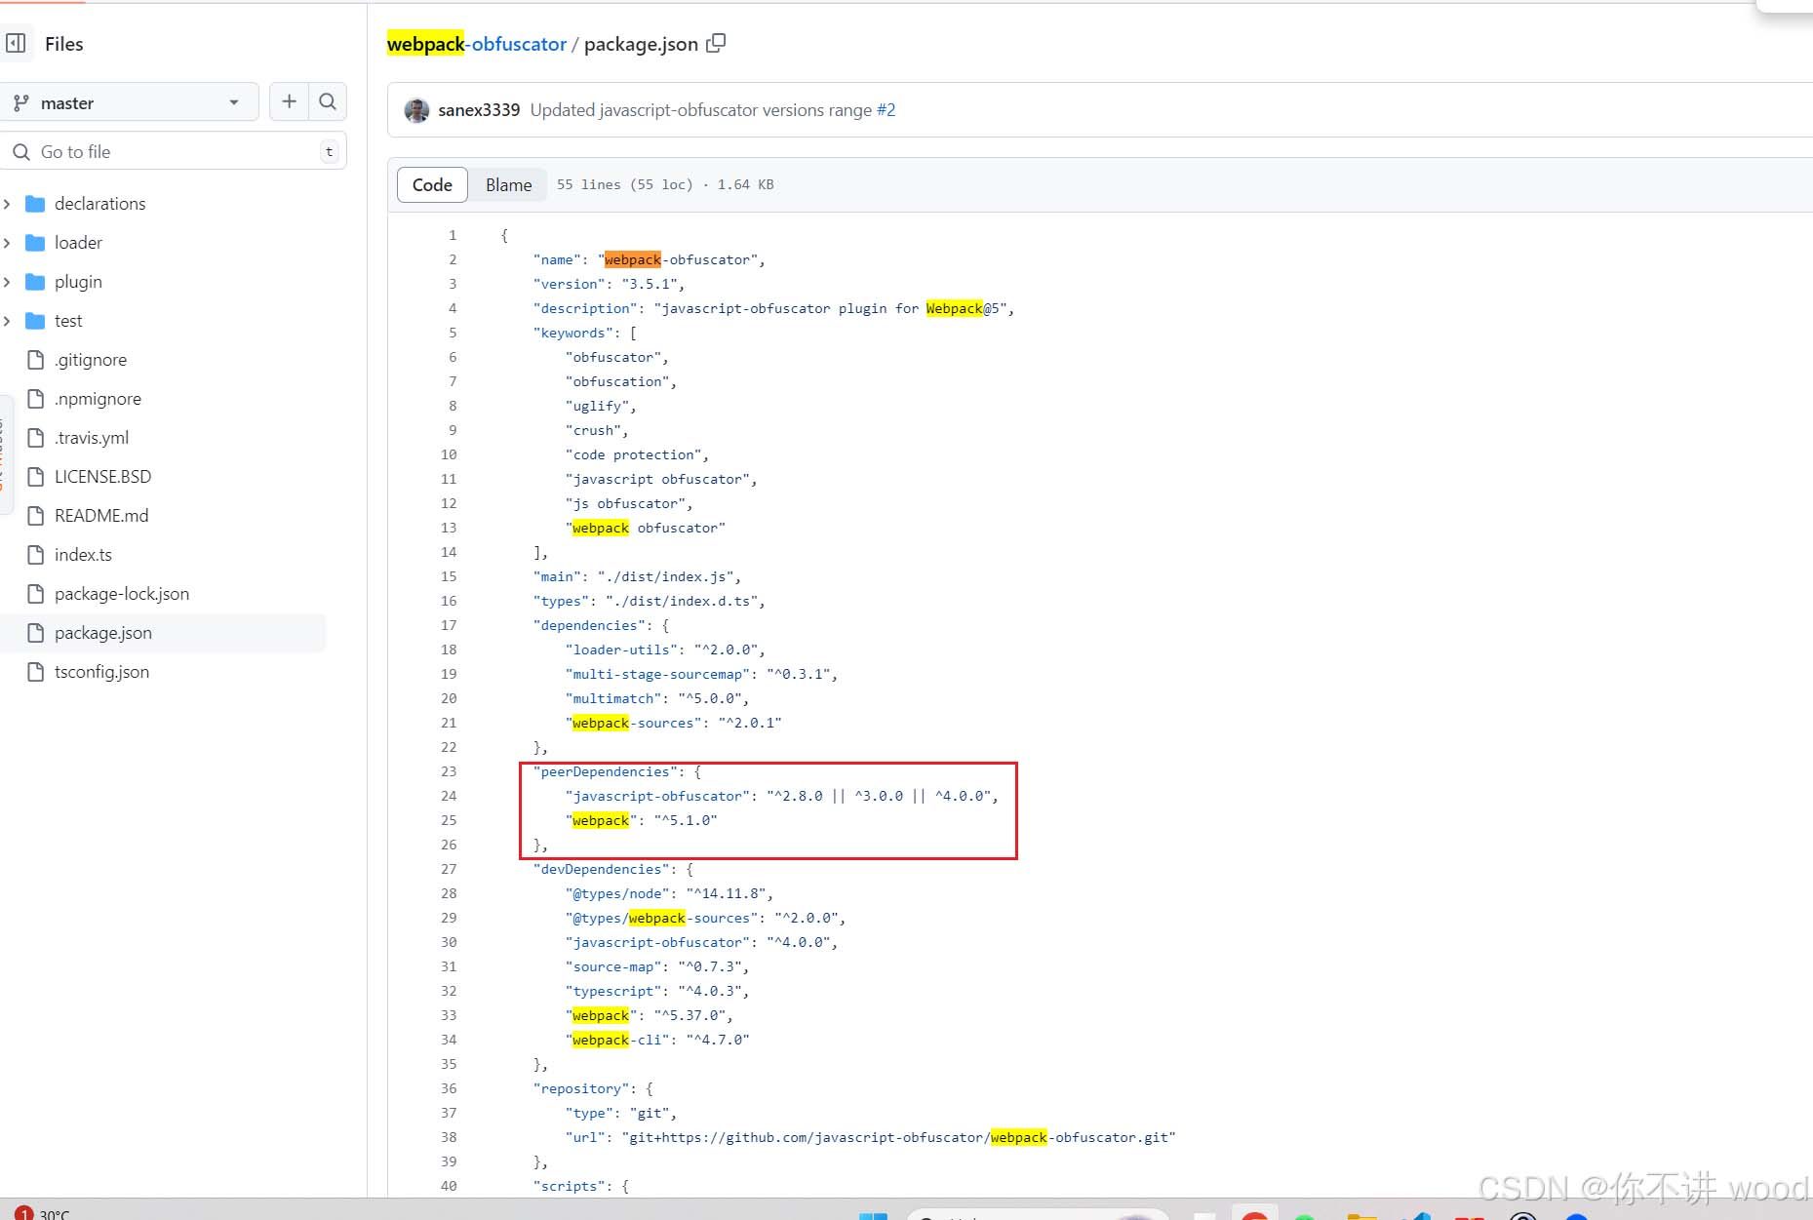Click the "peerDependencies" key
This screenshot has width=1813, height=1220.
coord(606,771)
